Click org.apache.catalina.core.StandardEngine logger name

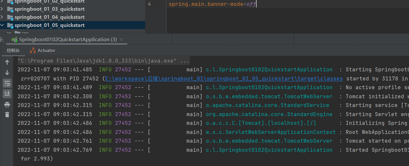tap(269, 114)
